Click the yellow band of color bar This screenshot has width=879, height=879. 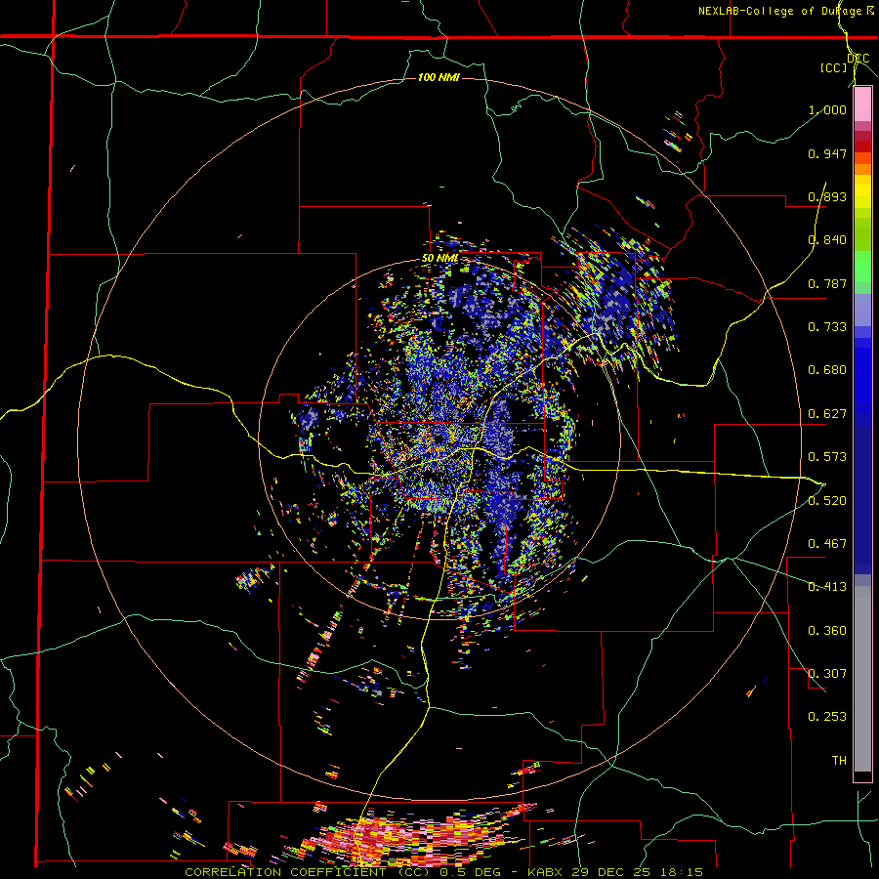point(862,191)
